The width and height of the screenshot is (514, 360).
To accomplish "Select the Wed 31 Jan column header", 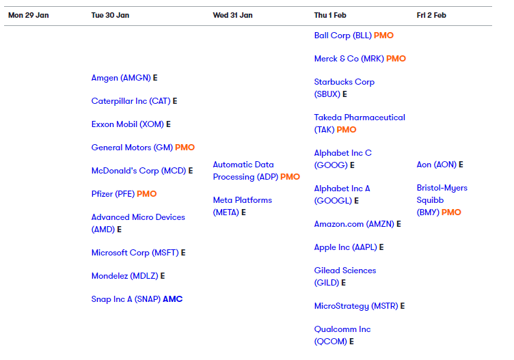I will pos(233,16).
